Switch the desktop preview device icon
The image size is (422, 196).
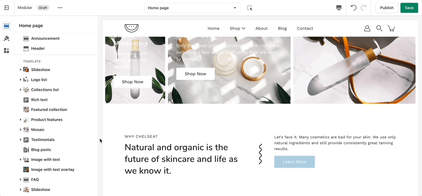click(x=339, y=8)
